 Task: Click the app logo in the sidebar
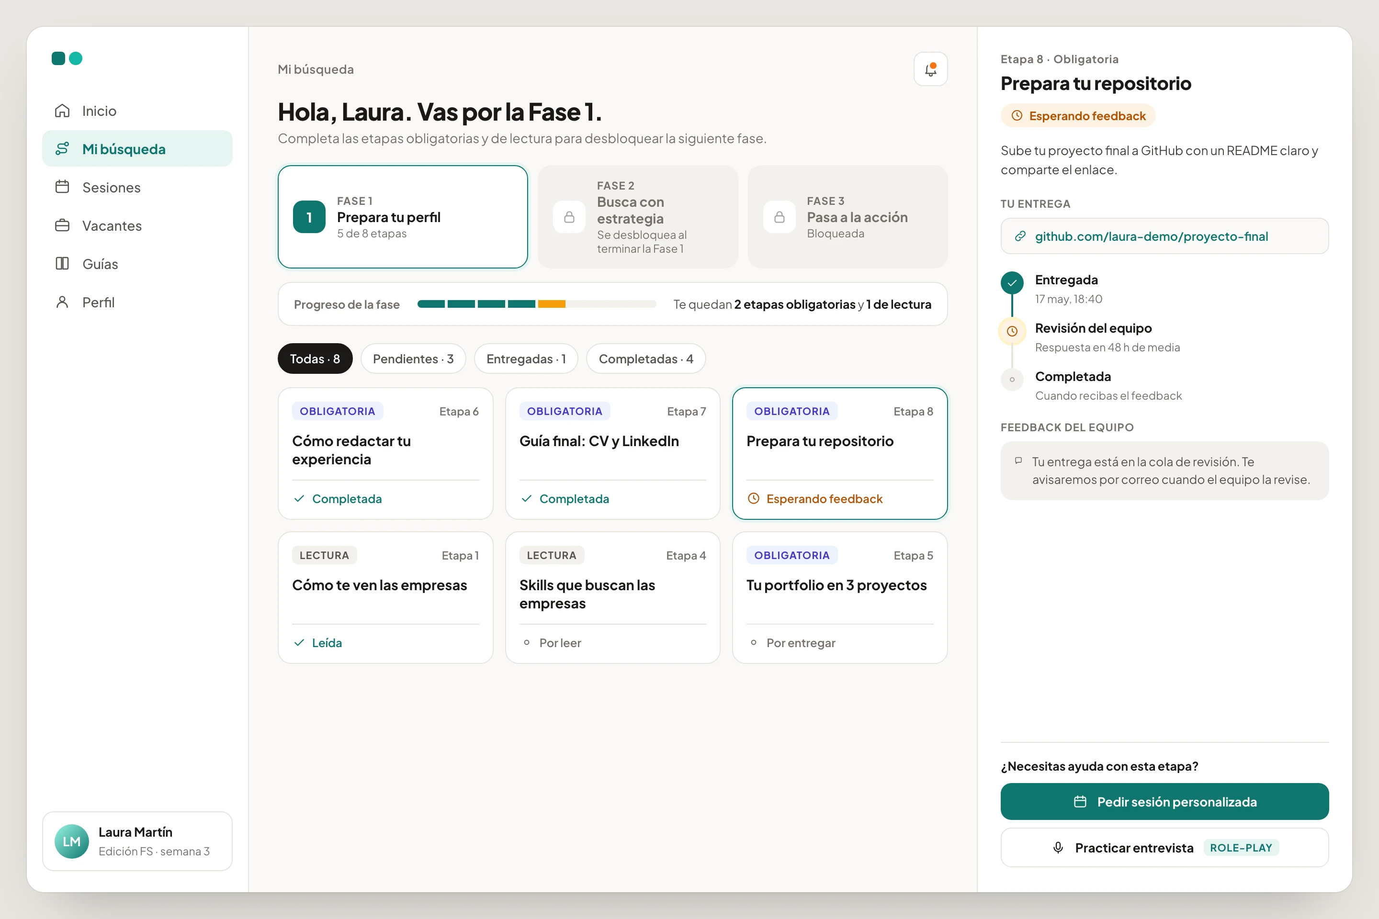67,58
